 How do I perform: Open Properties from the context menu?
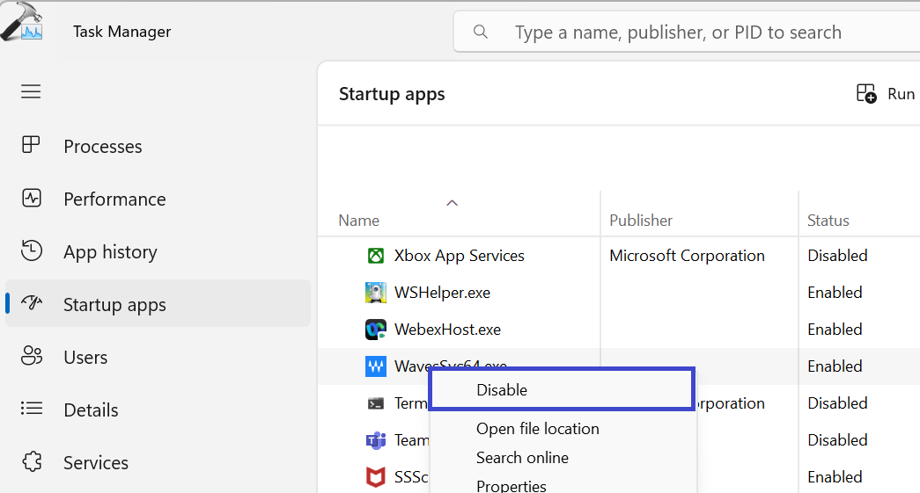[x=511, y=485]
